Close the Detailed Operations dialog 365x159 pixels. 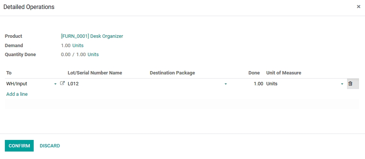(358, 7)
